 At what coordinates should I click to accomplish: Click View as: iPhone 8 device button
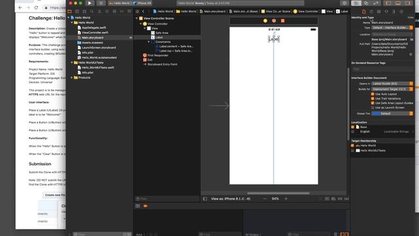[230, 199]
